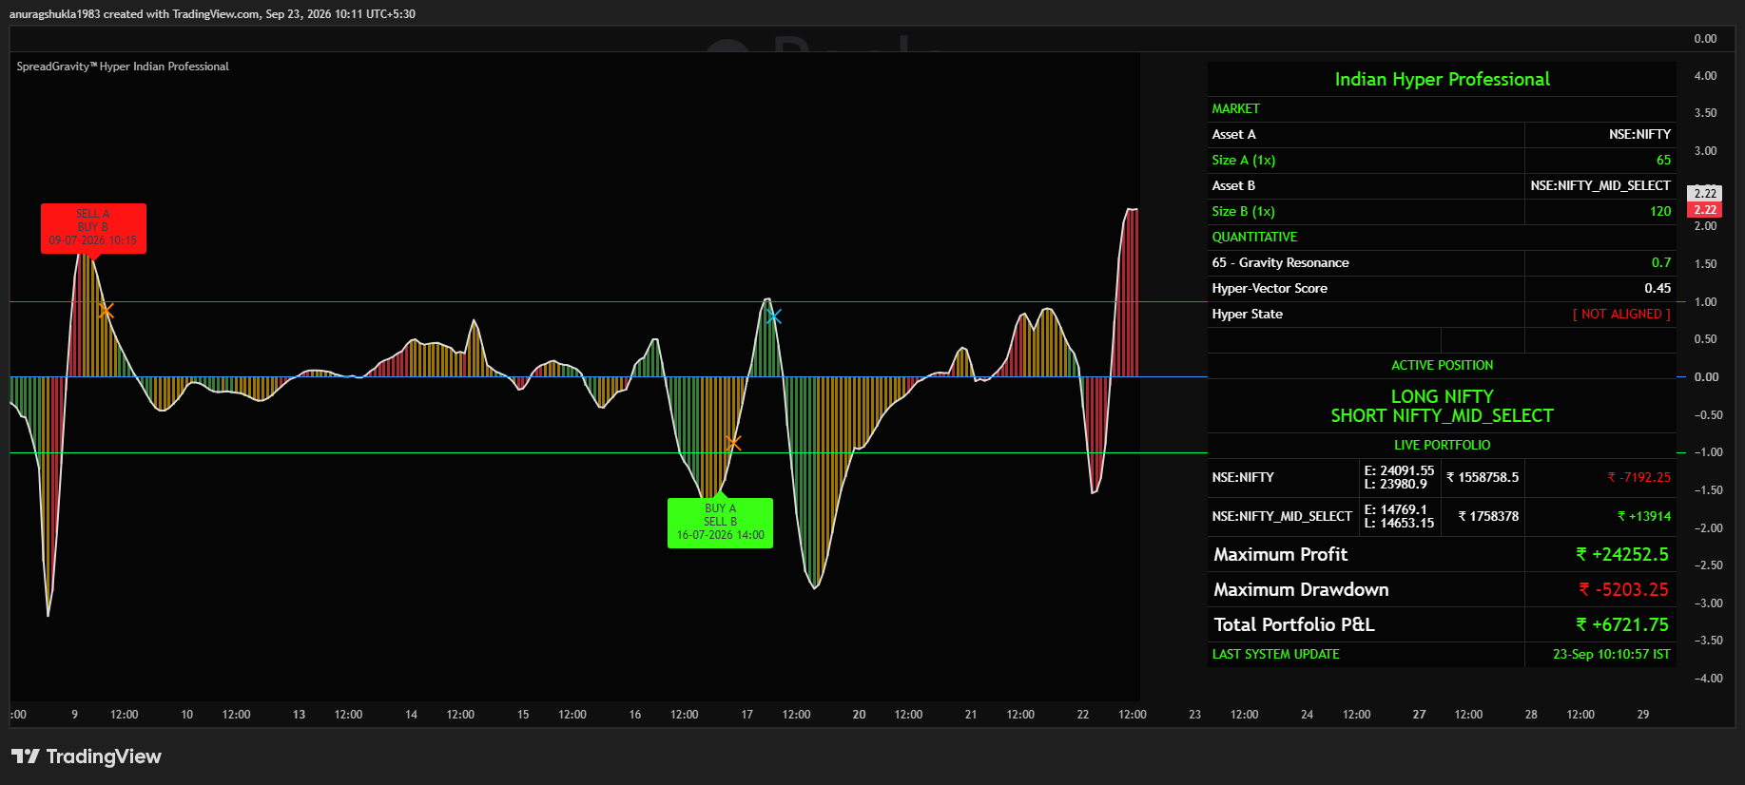Click the TradingView logo
The image size is (1745, 785).
coord(87,756)
